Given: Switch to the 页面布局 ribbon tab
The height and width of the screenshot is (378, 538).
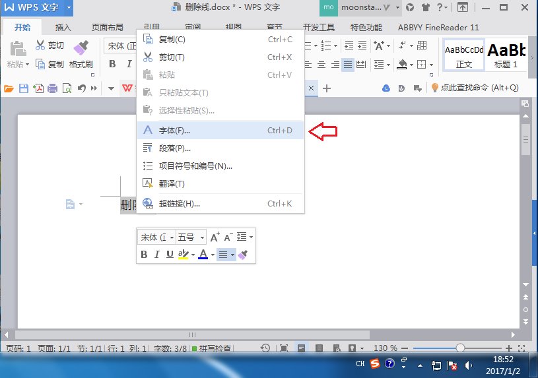Looking at the screenshot, I should click(x=107, y=27).
